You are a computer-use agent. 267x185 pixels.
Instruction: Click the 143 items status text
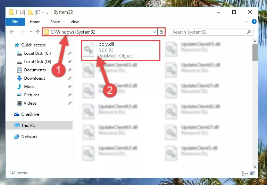click(18, 173)
